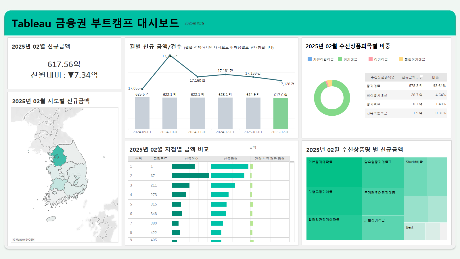Click the scrollbar of the branch comparison table
Screen dimensions: 460x259
click(292, 201)
